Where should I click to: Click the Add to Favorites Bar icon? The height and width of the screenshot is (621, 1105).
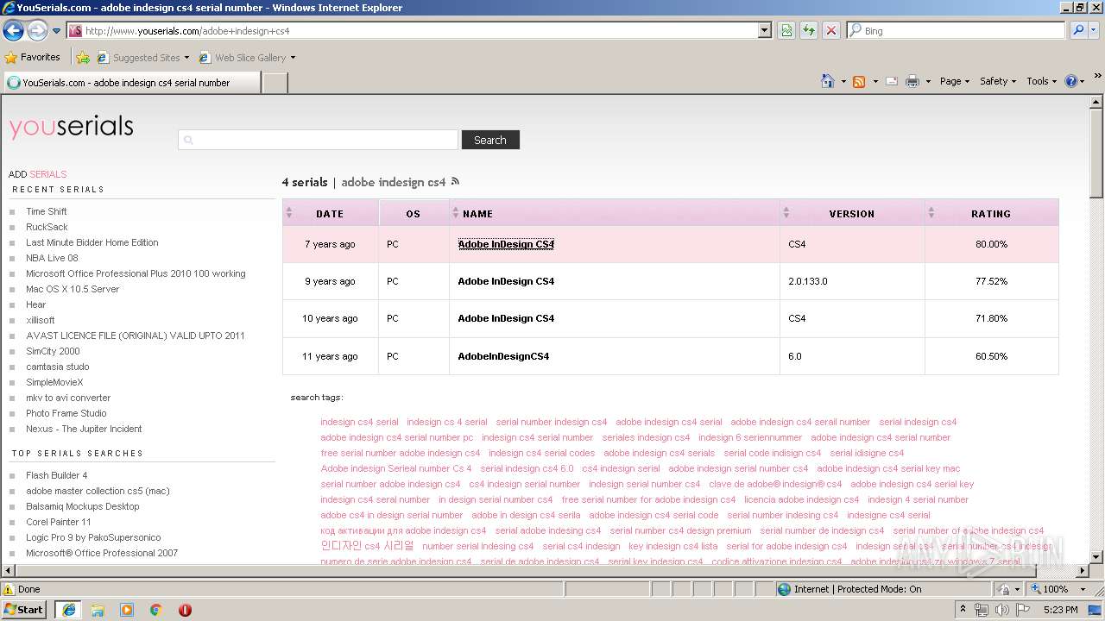pos(83,58)
